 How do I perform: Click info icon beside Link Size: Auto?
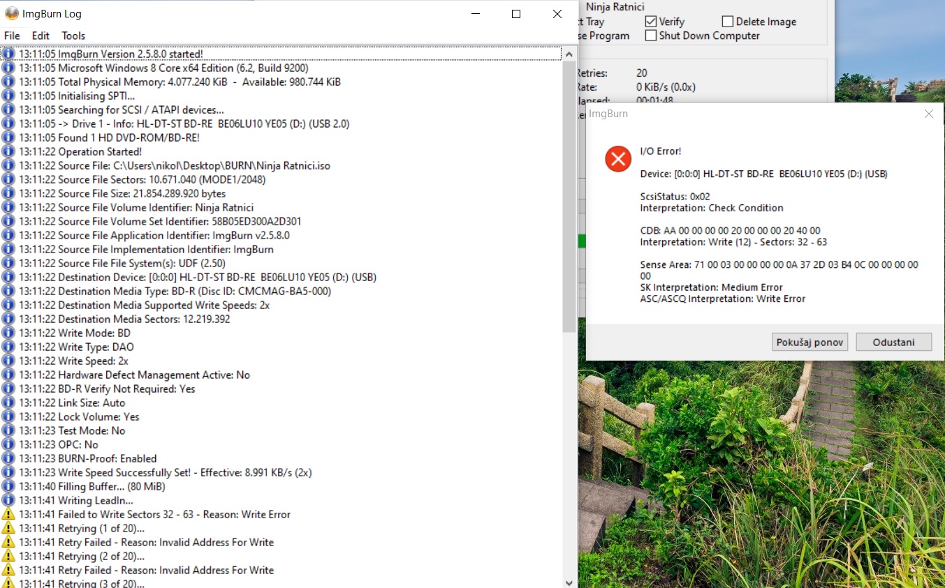(x=8, y=402)
